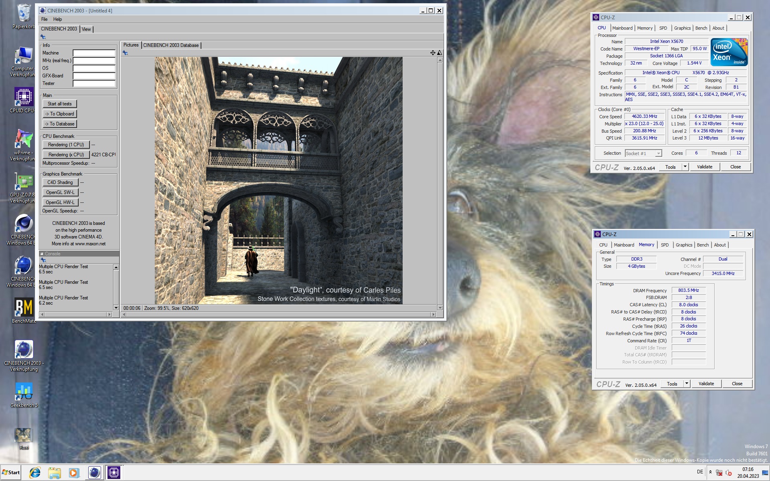Image resolution: width=770 pixels, height=481 pixels.
Task: Switch to CPU-Z in the taskbar
Action: point(114,473)
